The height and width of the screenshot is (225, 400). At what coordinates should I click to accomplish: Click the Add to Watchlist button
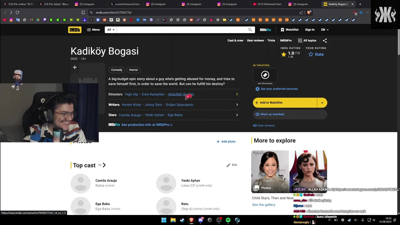click(x=285, y=102)
